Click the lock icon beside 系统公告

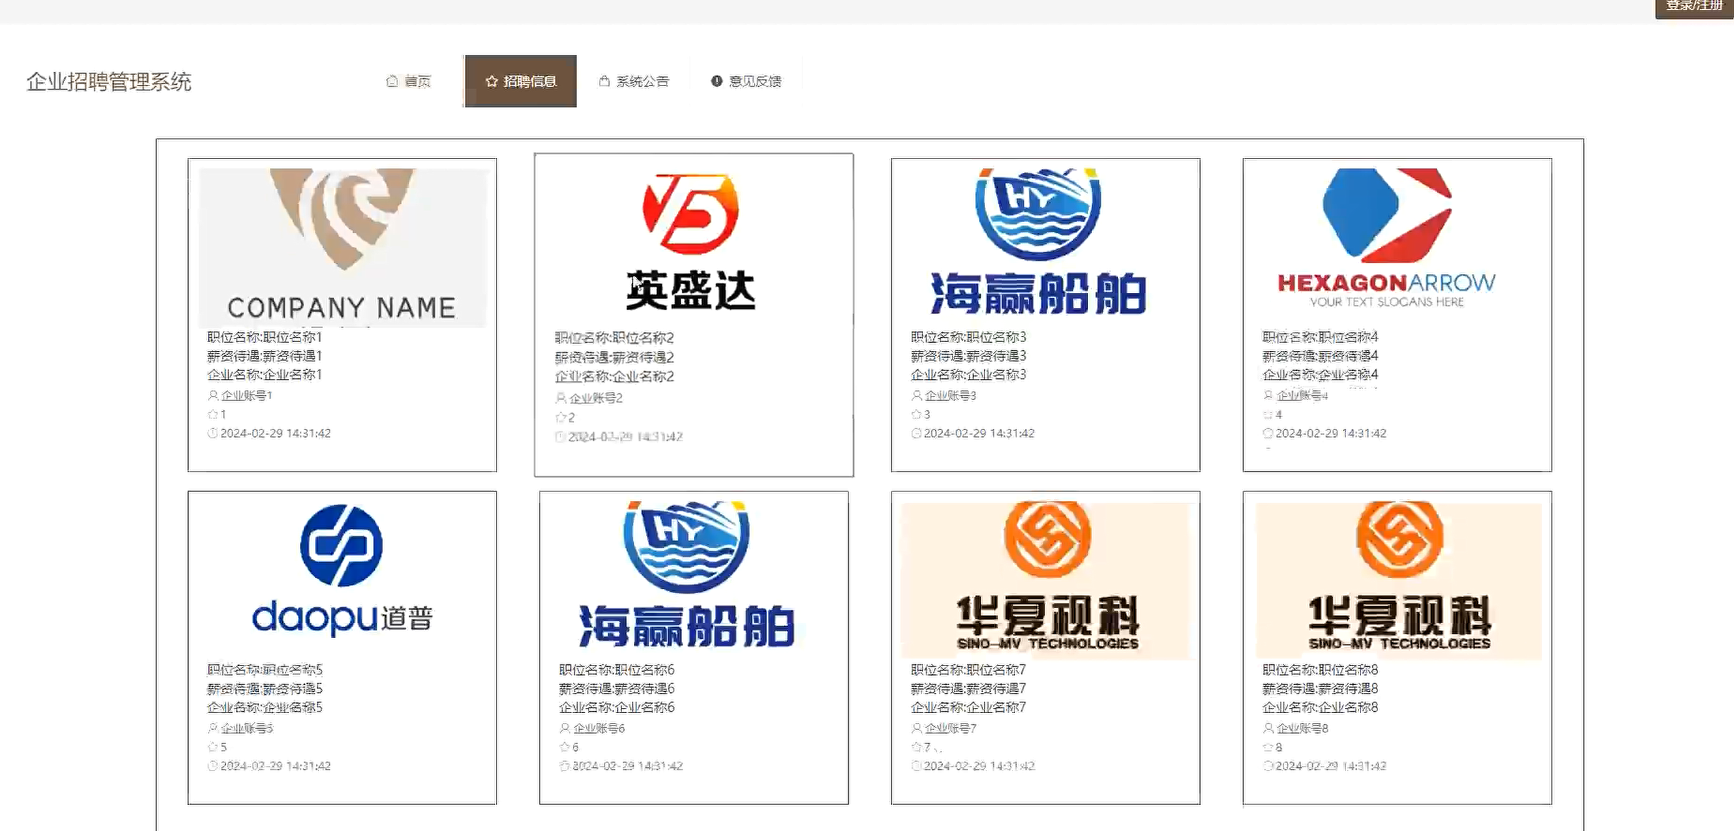click(605, 81)
